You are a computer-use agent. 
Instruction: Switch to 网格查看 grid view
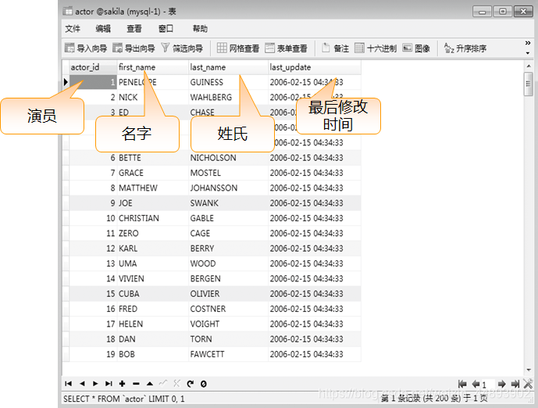pyautogui.click(x=238, y=48)
